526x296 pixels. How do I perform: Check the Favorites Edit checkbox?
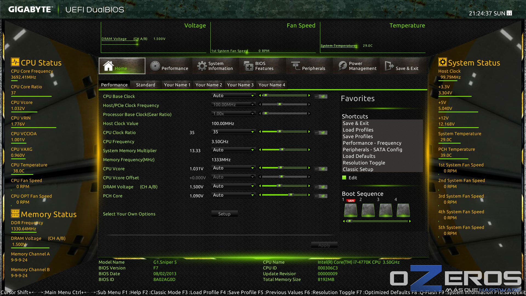(344, 178)
